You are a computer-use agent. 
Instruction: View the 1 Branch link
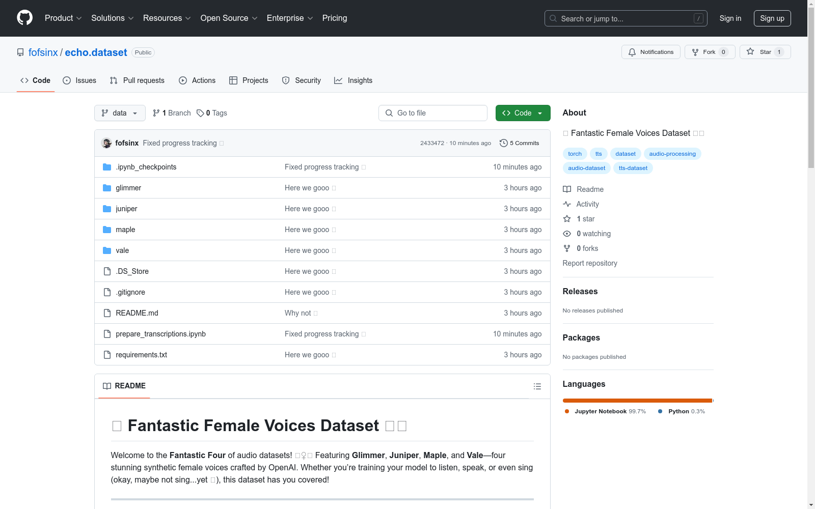[172, 113]
